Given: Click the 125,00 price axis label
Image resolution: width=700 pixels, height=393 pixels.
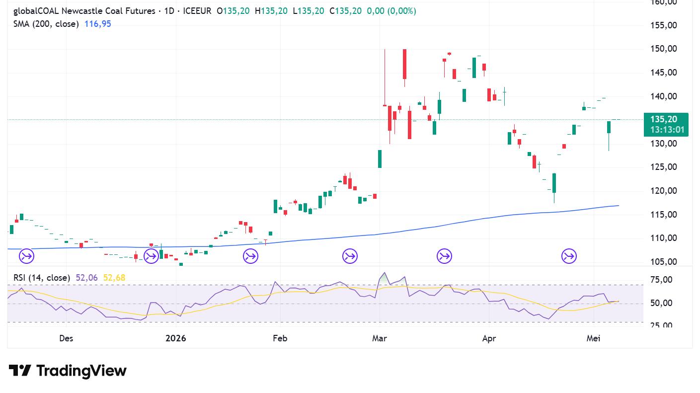Looking at the screenshot, I should (664, 167).
